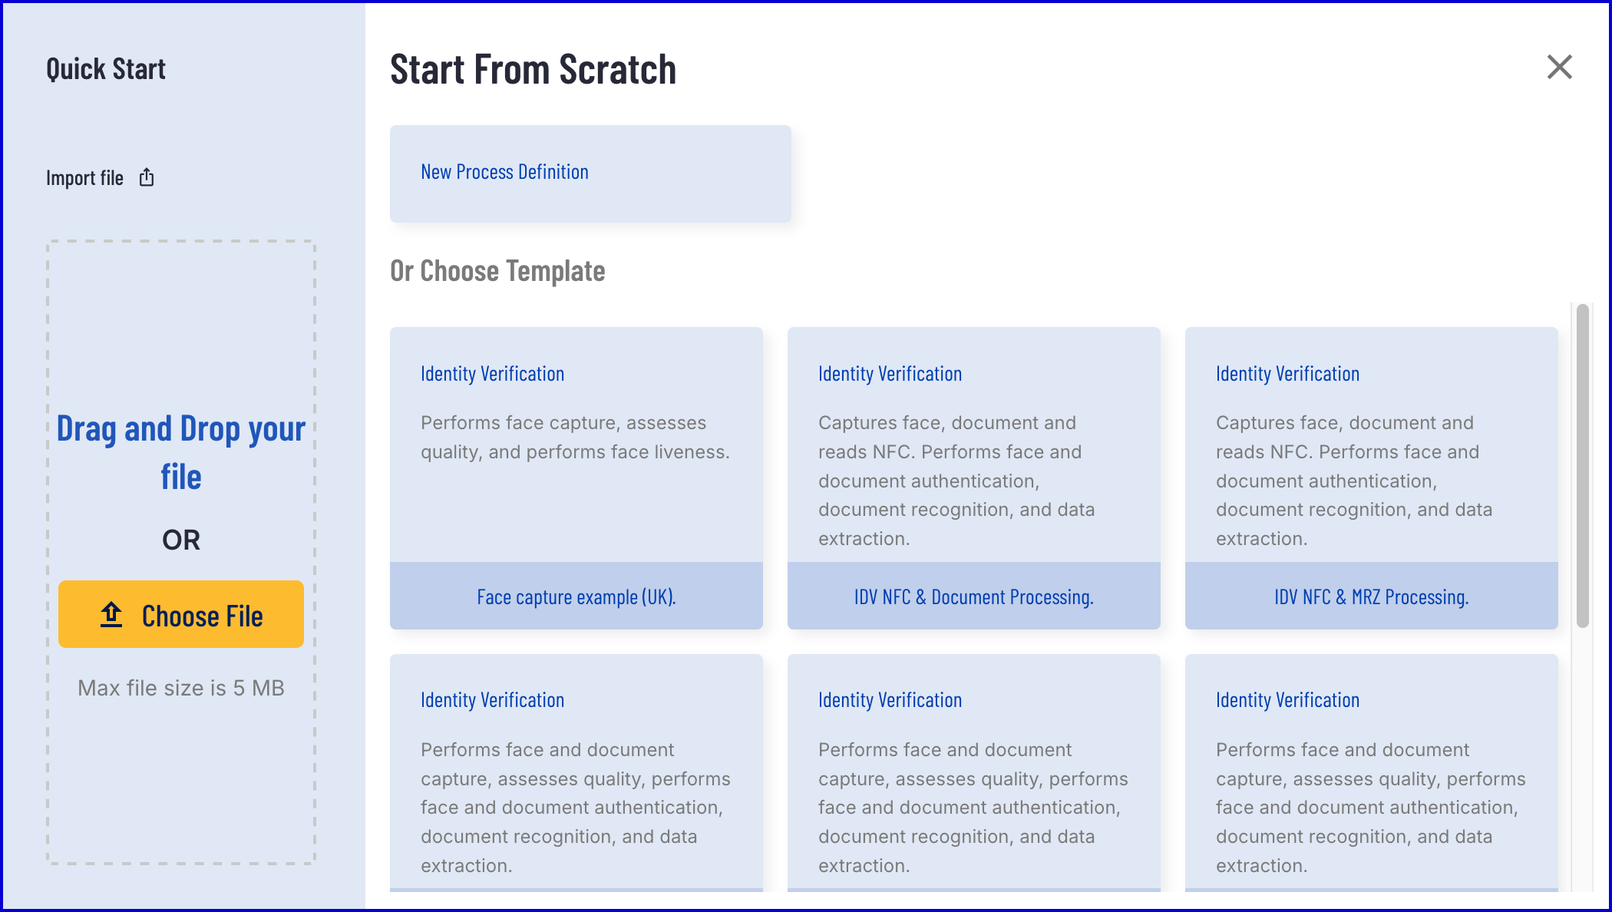Image resolution: width=1612 pixels, height=912 pixels.
Task: Click description of IDV NFC & Document Processing card
Action: (956, 481)
